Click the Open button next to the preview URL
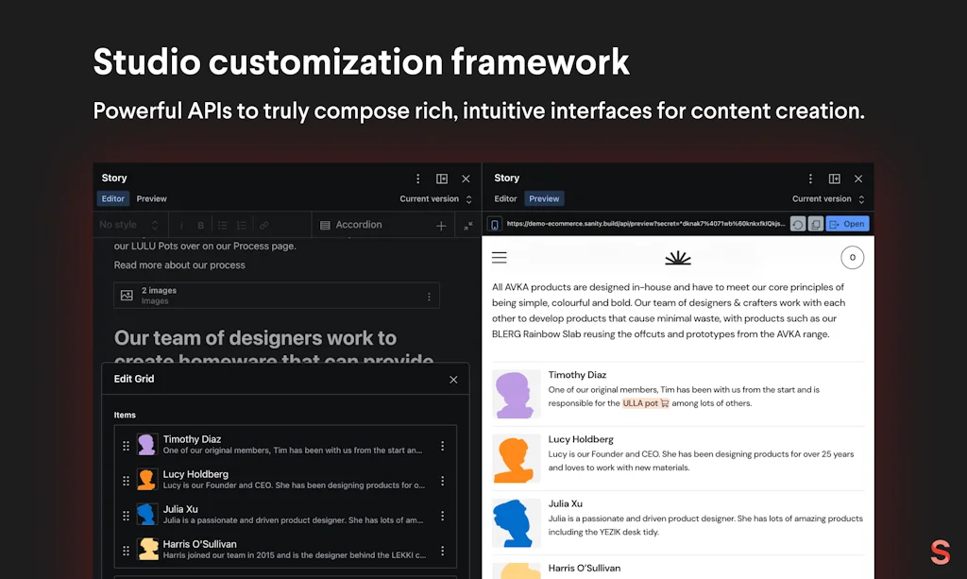 [x=847, y=224]
